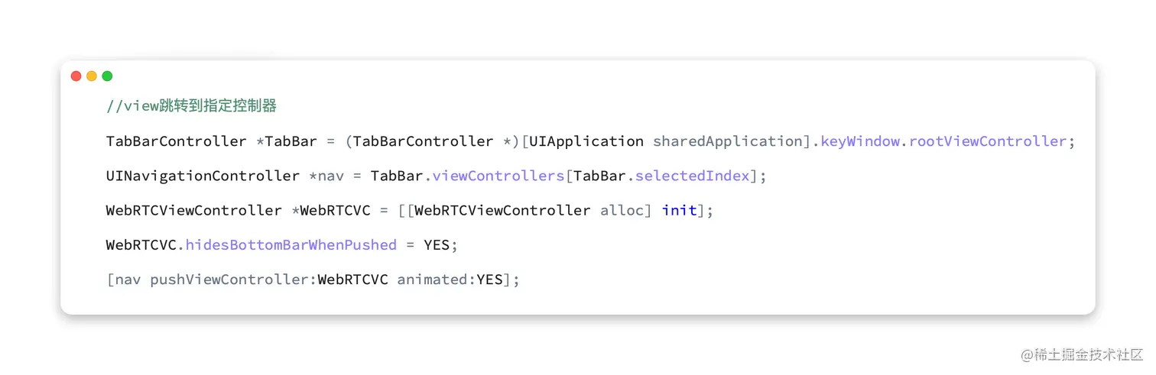Click the UINavigationController type name
This screenshot has height=375, width=1156.
pyautogui.click(x=203, y=176)
